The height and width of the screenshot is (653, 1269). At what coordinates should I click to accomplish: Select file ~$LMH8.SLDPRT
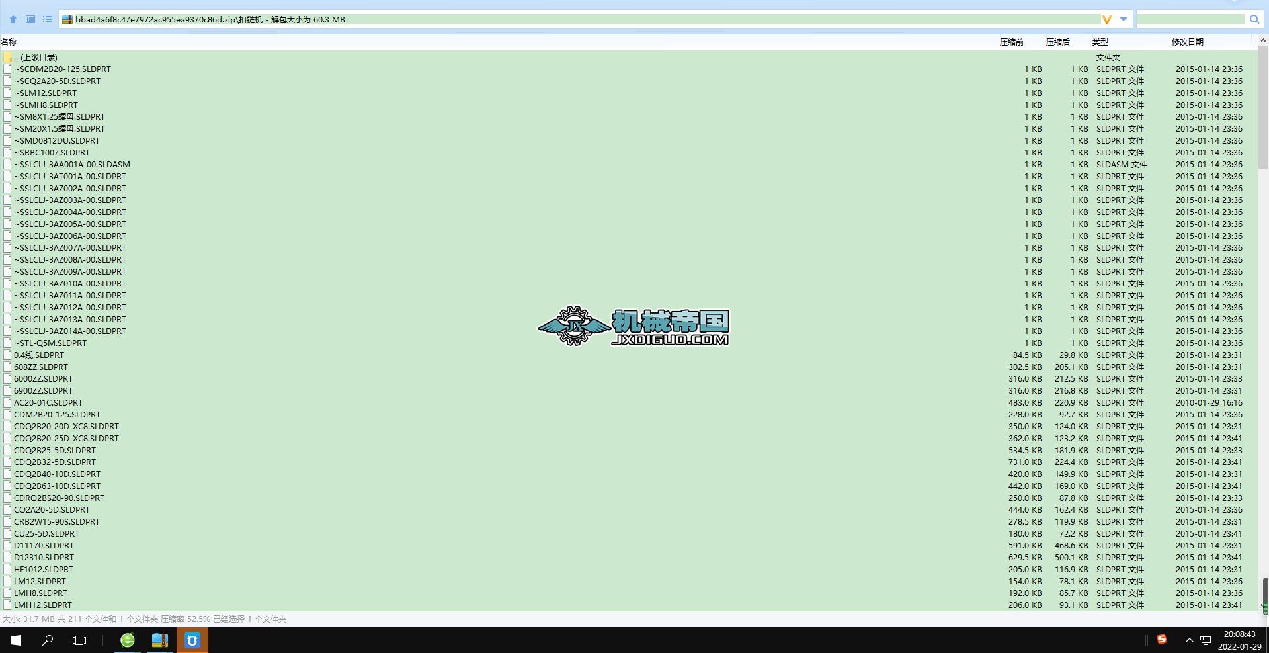(x=46, y=105)
